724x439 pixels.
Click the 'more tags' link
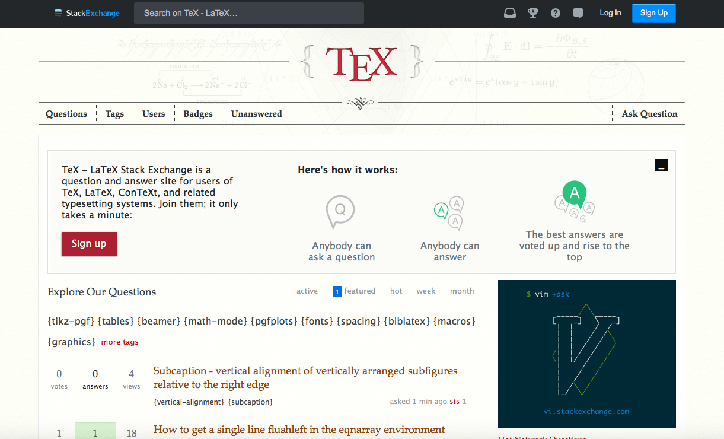120,342
